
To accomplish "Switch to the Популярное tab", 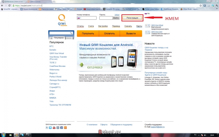I will click(59, 38).
